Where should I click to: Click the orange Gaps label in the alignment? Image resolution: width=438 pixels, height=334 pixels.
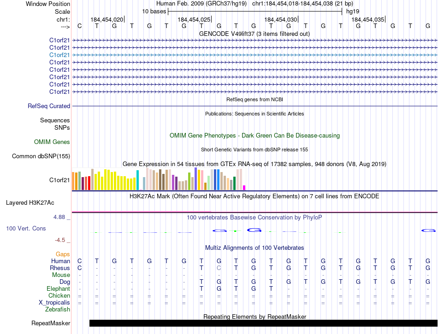pyautogui.click(x=63, y=254)
